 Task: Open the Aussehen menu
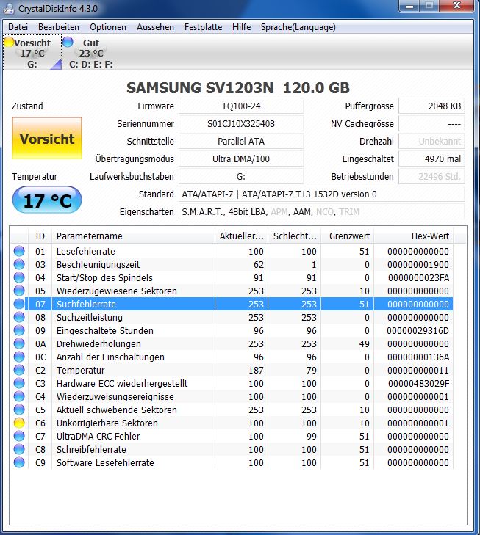155,27
